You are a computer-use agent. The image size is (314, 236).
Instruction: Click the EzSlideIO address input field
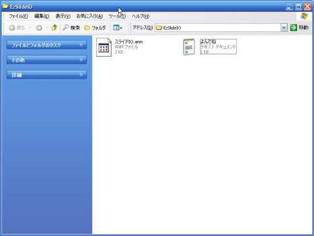(x=218, y=28)
